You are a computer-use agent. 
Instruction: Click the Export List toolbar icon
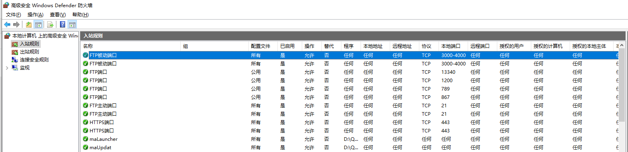(x=50, y=24)
